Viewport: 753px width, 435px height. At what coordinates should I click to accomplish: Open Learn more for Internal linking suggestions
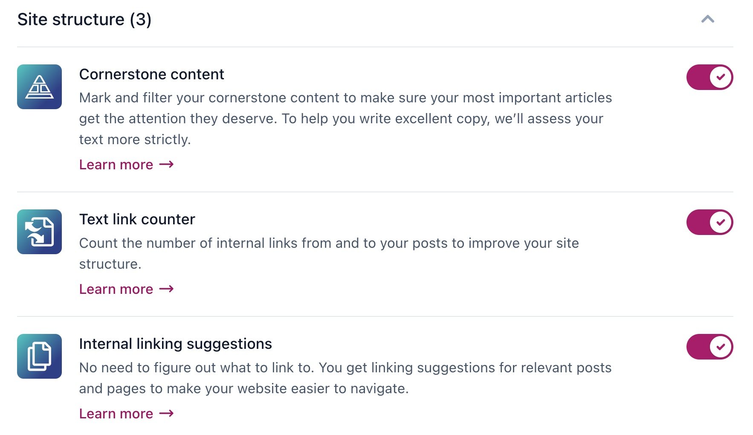tap(116, 414)
